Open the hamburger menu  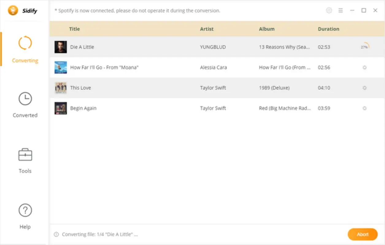[341, 10]
